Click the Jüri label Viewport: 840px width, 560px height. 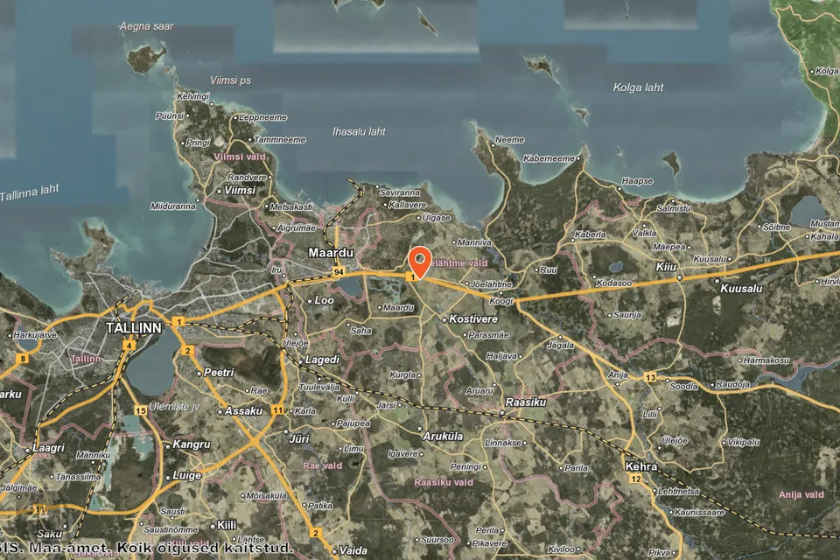coord(299,438)
